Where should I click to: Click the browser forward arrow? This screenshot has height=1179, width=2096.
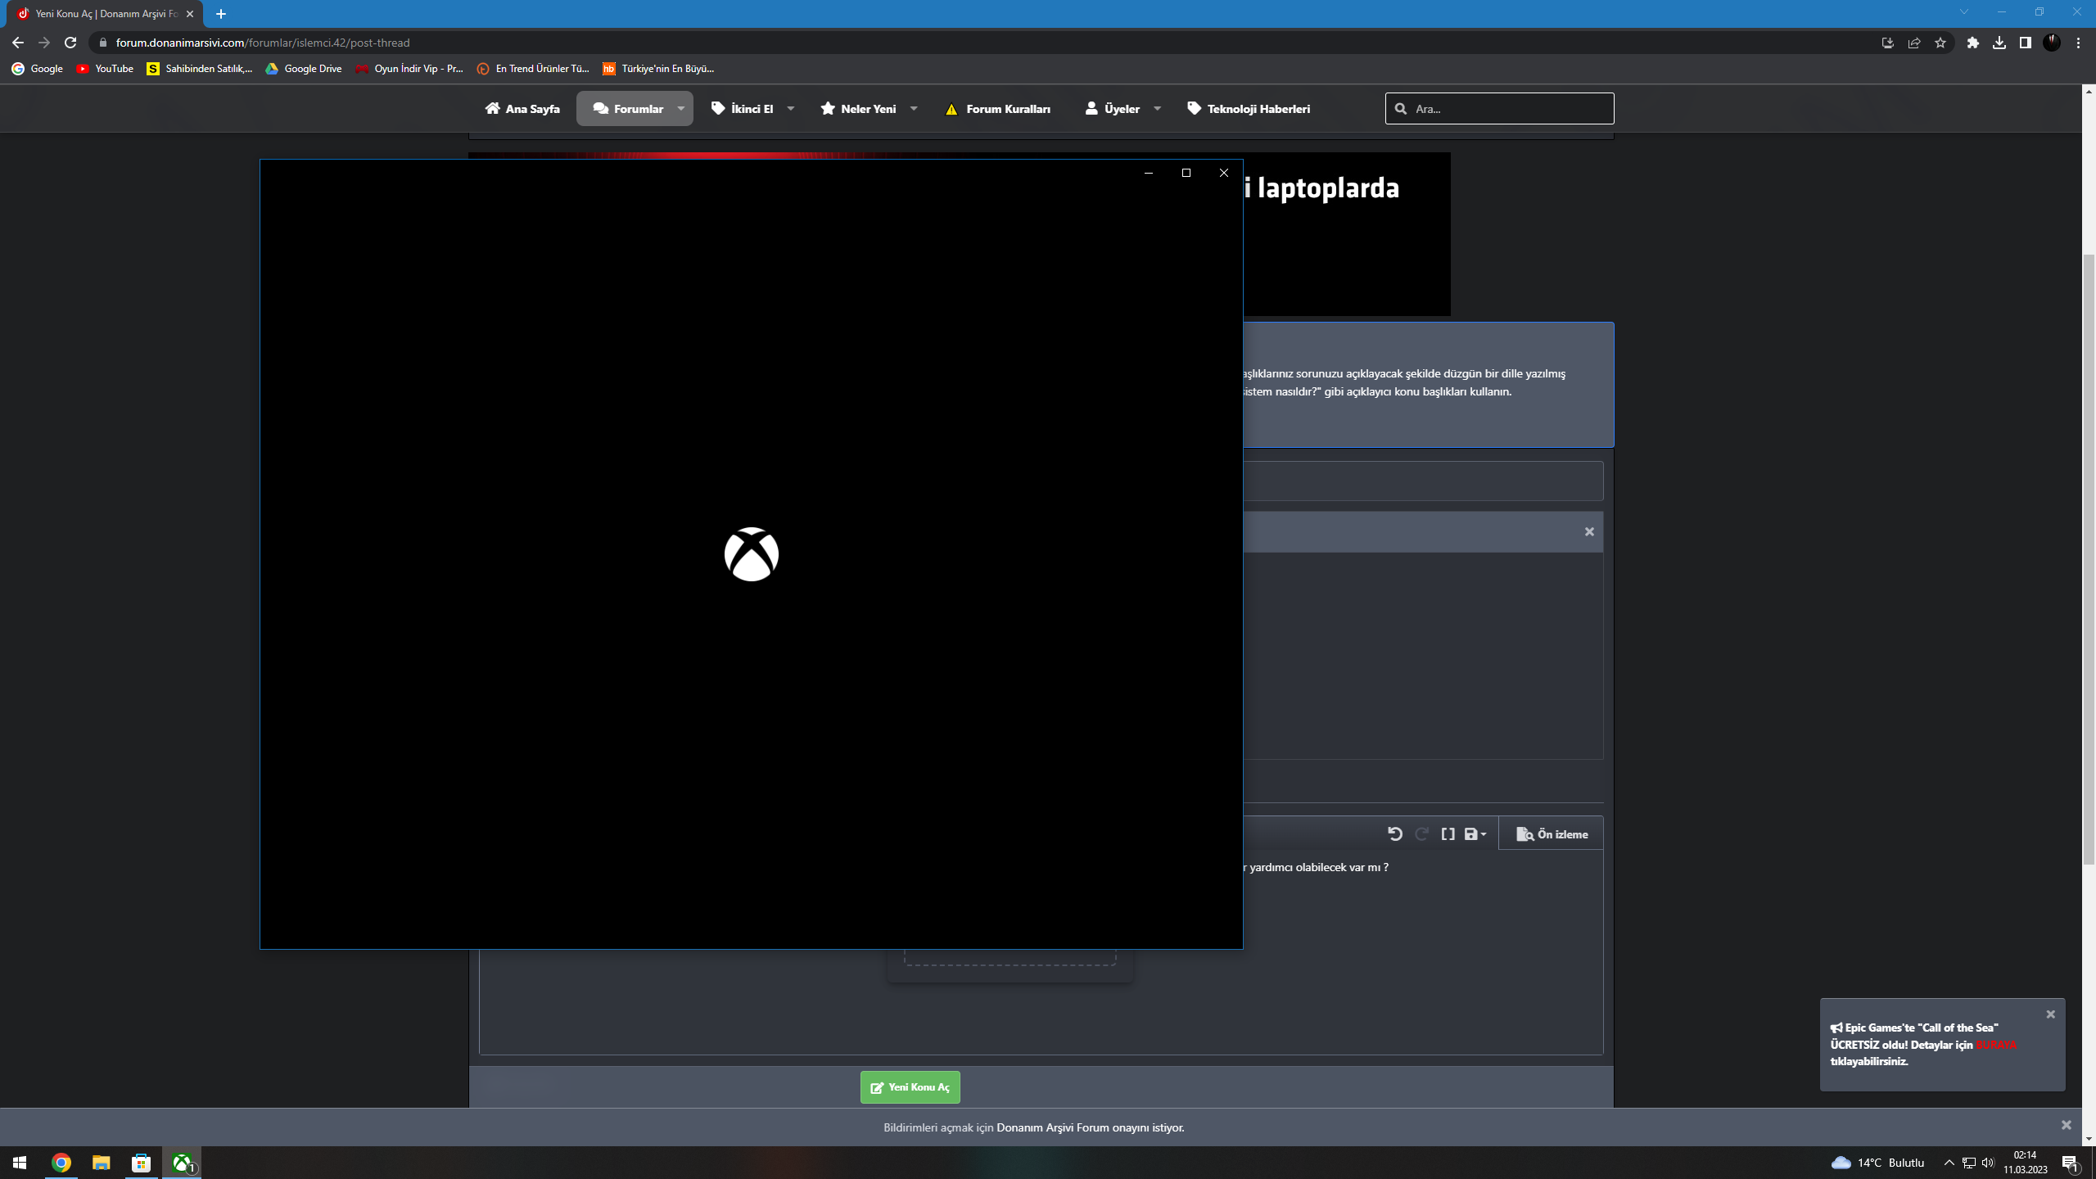click(44, 43)
